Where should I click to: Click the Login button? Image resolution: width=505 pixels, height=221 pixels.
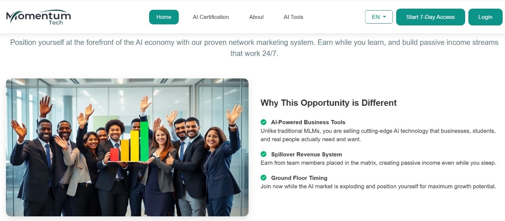pos(485,17)
